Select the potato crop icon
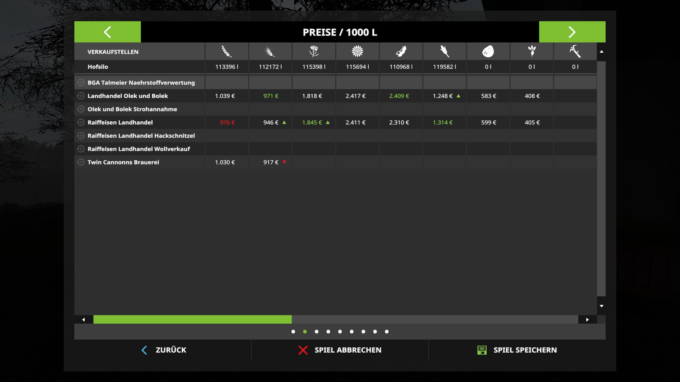Image resolution: width=680 pixels, height=382 pixels. 488,52
